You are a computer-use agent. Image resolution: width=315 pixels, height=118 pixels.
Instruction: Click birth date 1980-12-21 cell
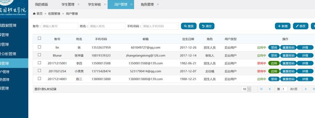coord(188,79)
